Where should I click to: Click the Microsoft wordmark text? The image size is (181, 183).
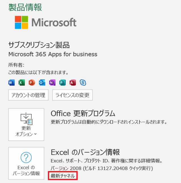54,22
